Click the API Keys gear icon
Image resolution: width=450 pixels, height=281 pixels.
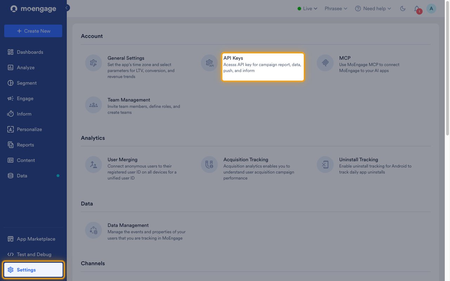click(209, 63)
